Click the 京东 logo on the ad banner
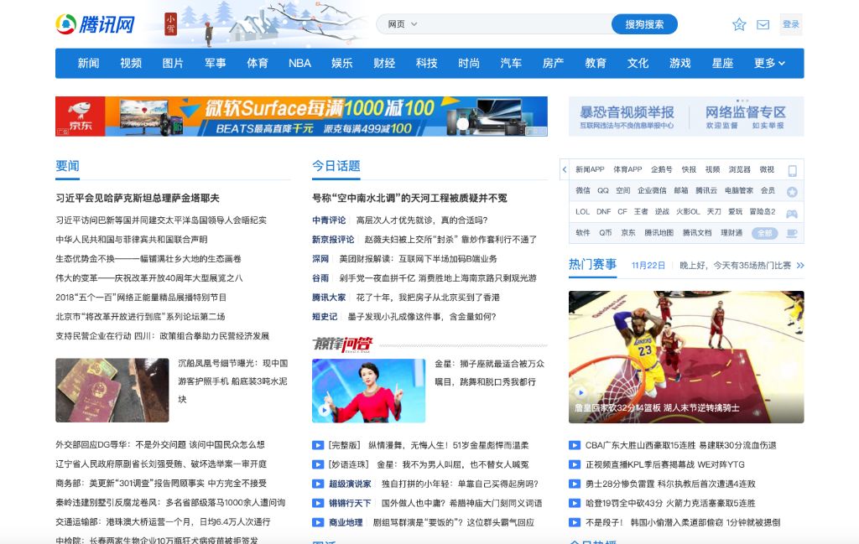Viewport: 859px width, 544px height. click(x=80, y=116)
